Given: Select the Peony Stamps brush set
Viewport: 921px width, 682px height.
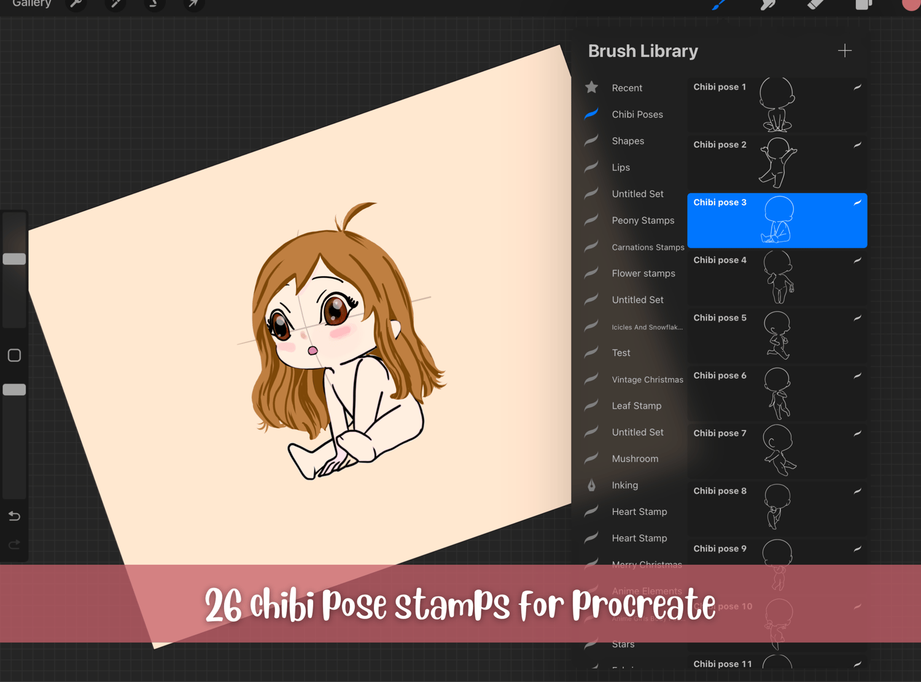Looking at the screenshot, I should coord(643,220).
